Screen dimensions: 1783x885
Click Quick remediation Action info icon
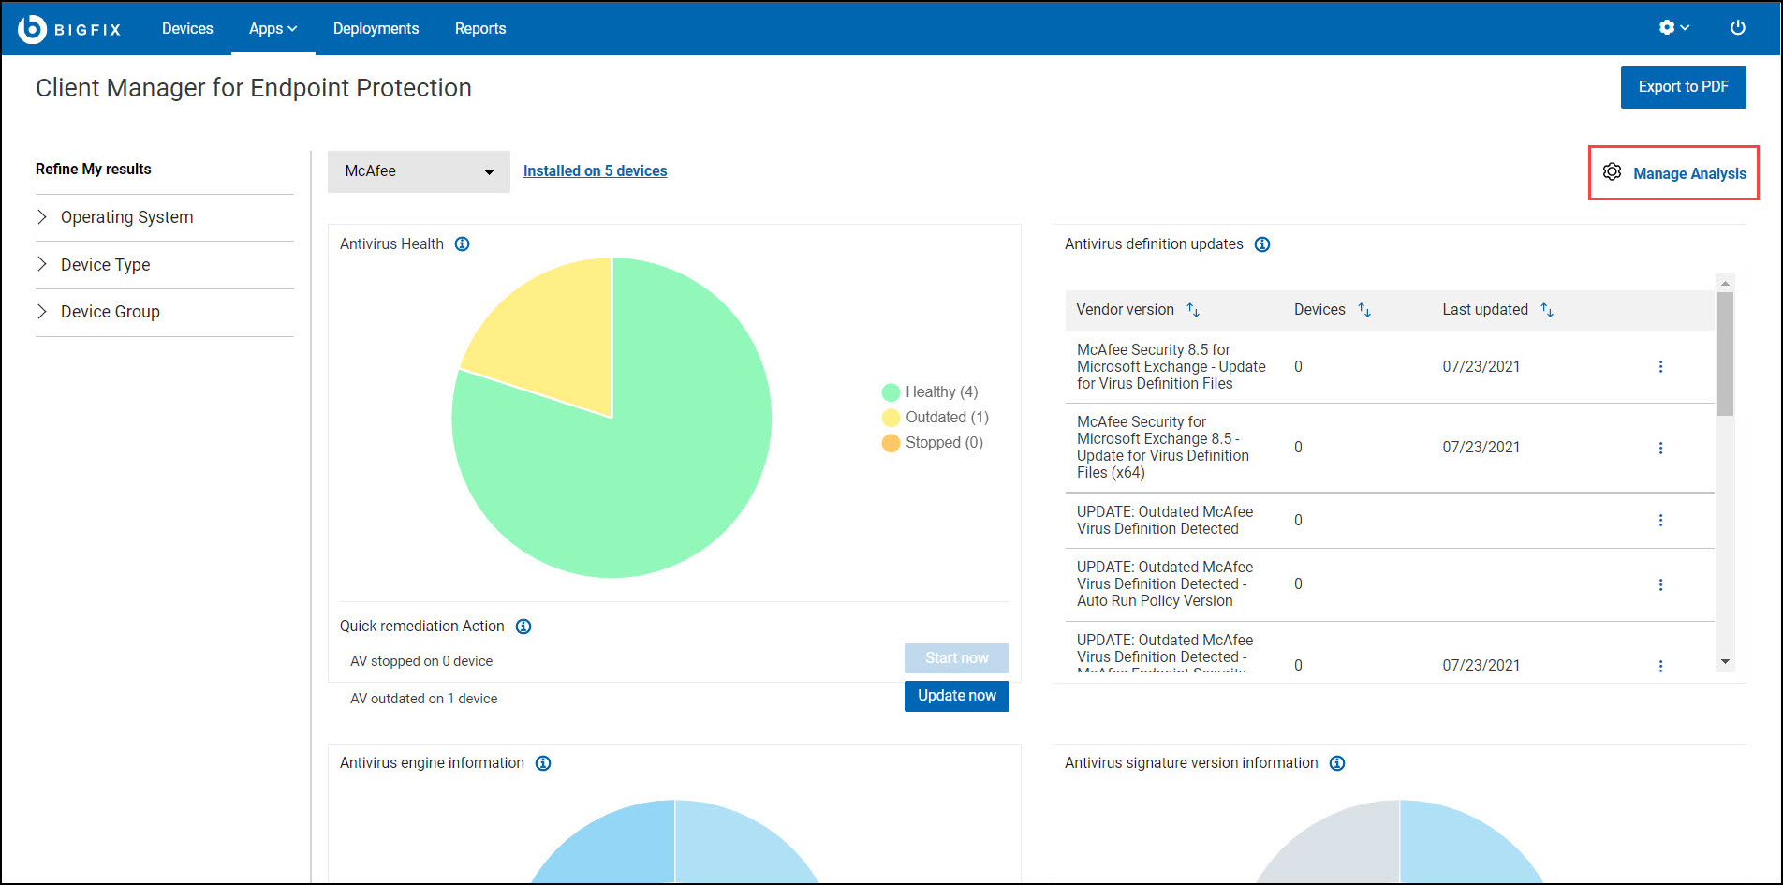coord(523,627)
